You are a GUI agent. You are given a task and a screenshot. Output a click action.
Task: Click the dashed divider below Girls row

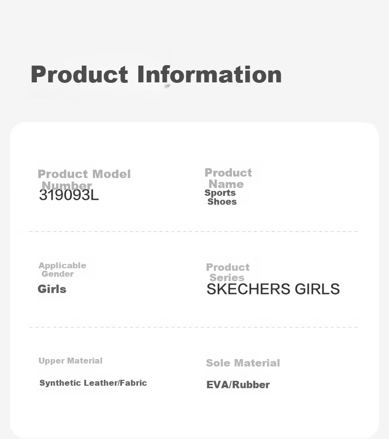click(x=194, y=327)
